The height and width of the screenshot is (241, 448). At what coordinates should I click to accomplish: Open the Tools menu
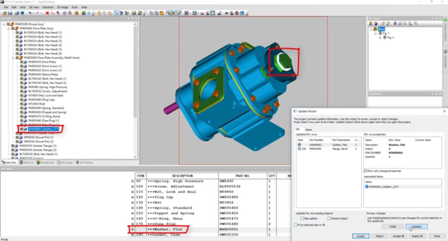pos(74,7)
